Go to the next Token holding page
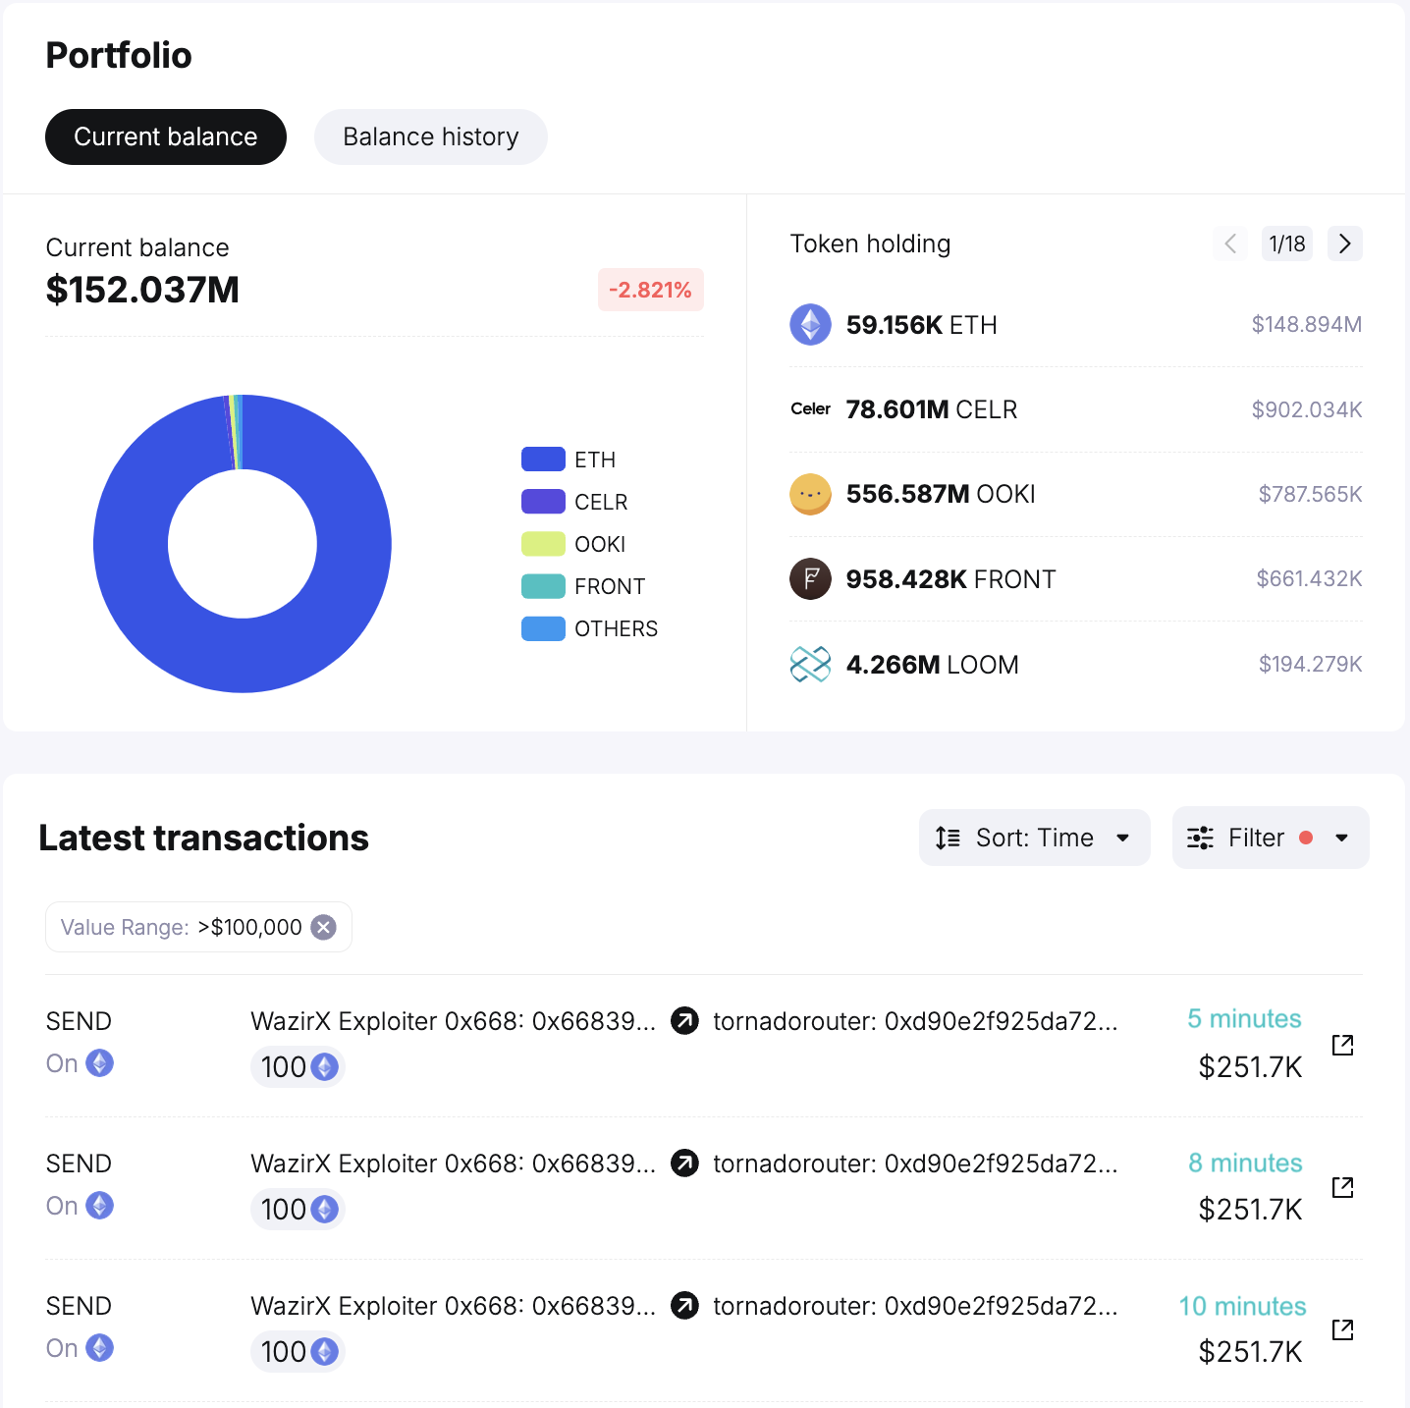 tap(1344, 244)
